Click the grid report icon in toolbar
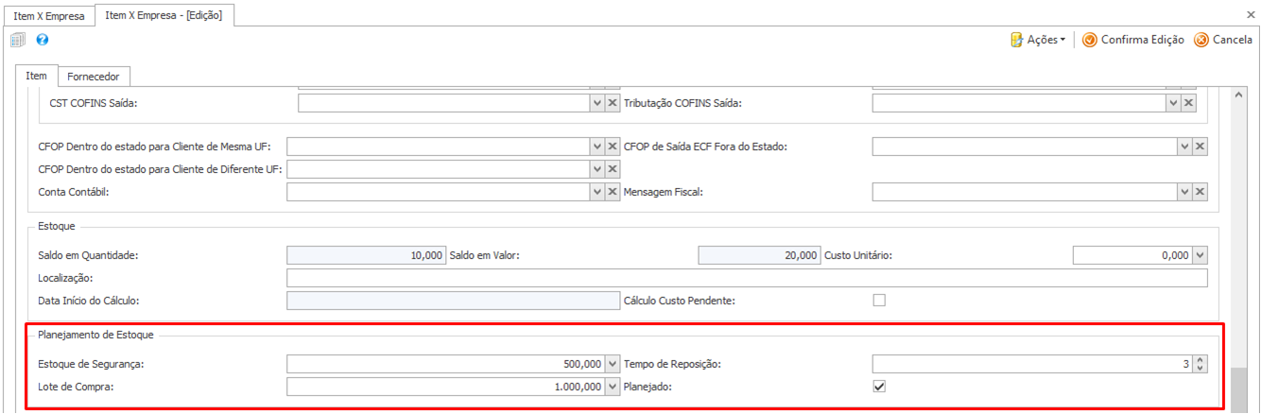1261x414 pixels. pyautogui.click(x=17, y=40)
